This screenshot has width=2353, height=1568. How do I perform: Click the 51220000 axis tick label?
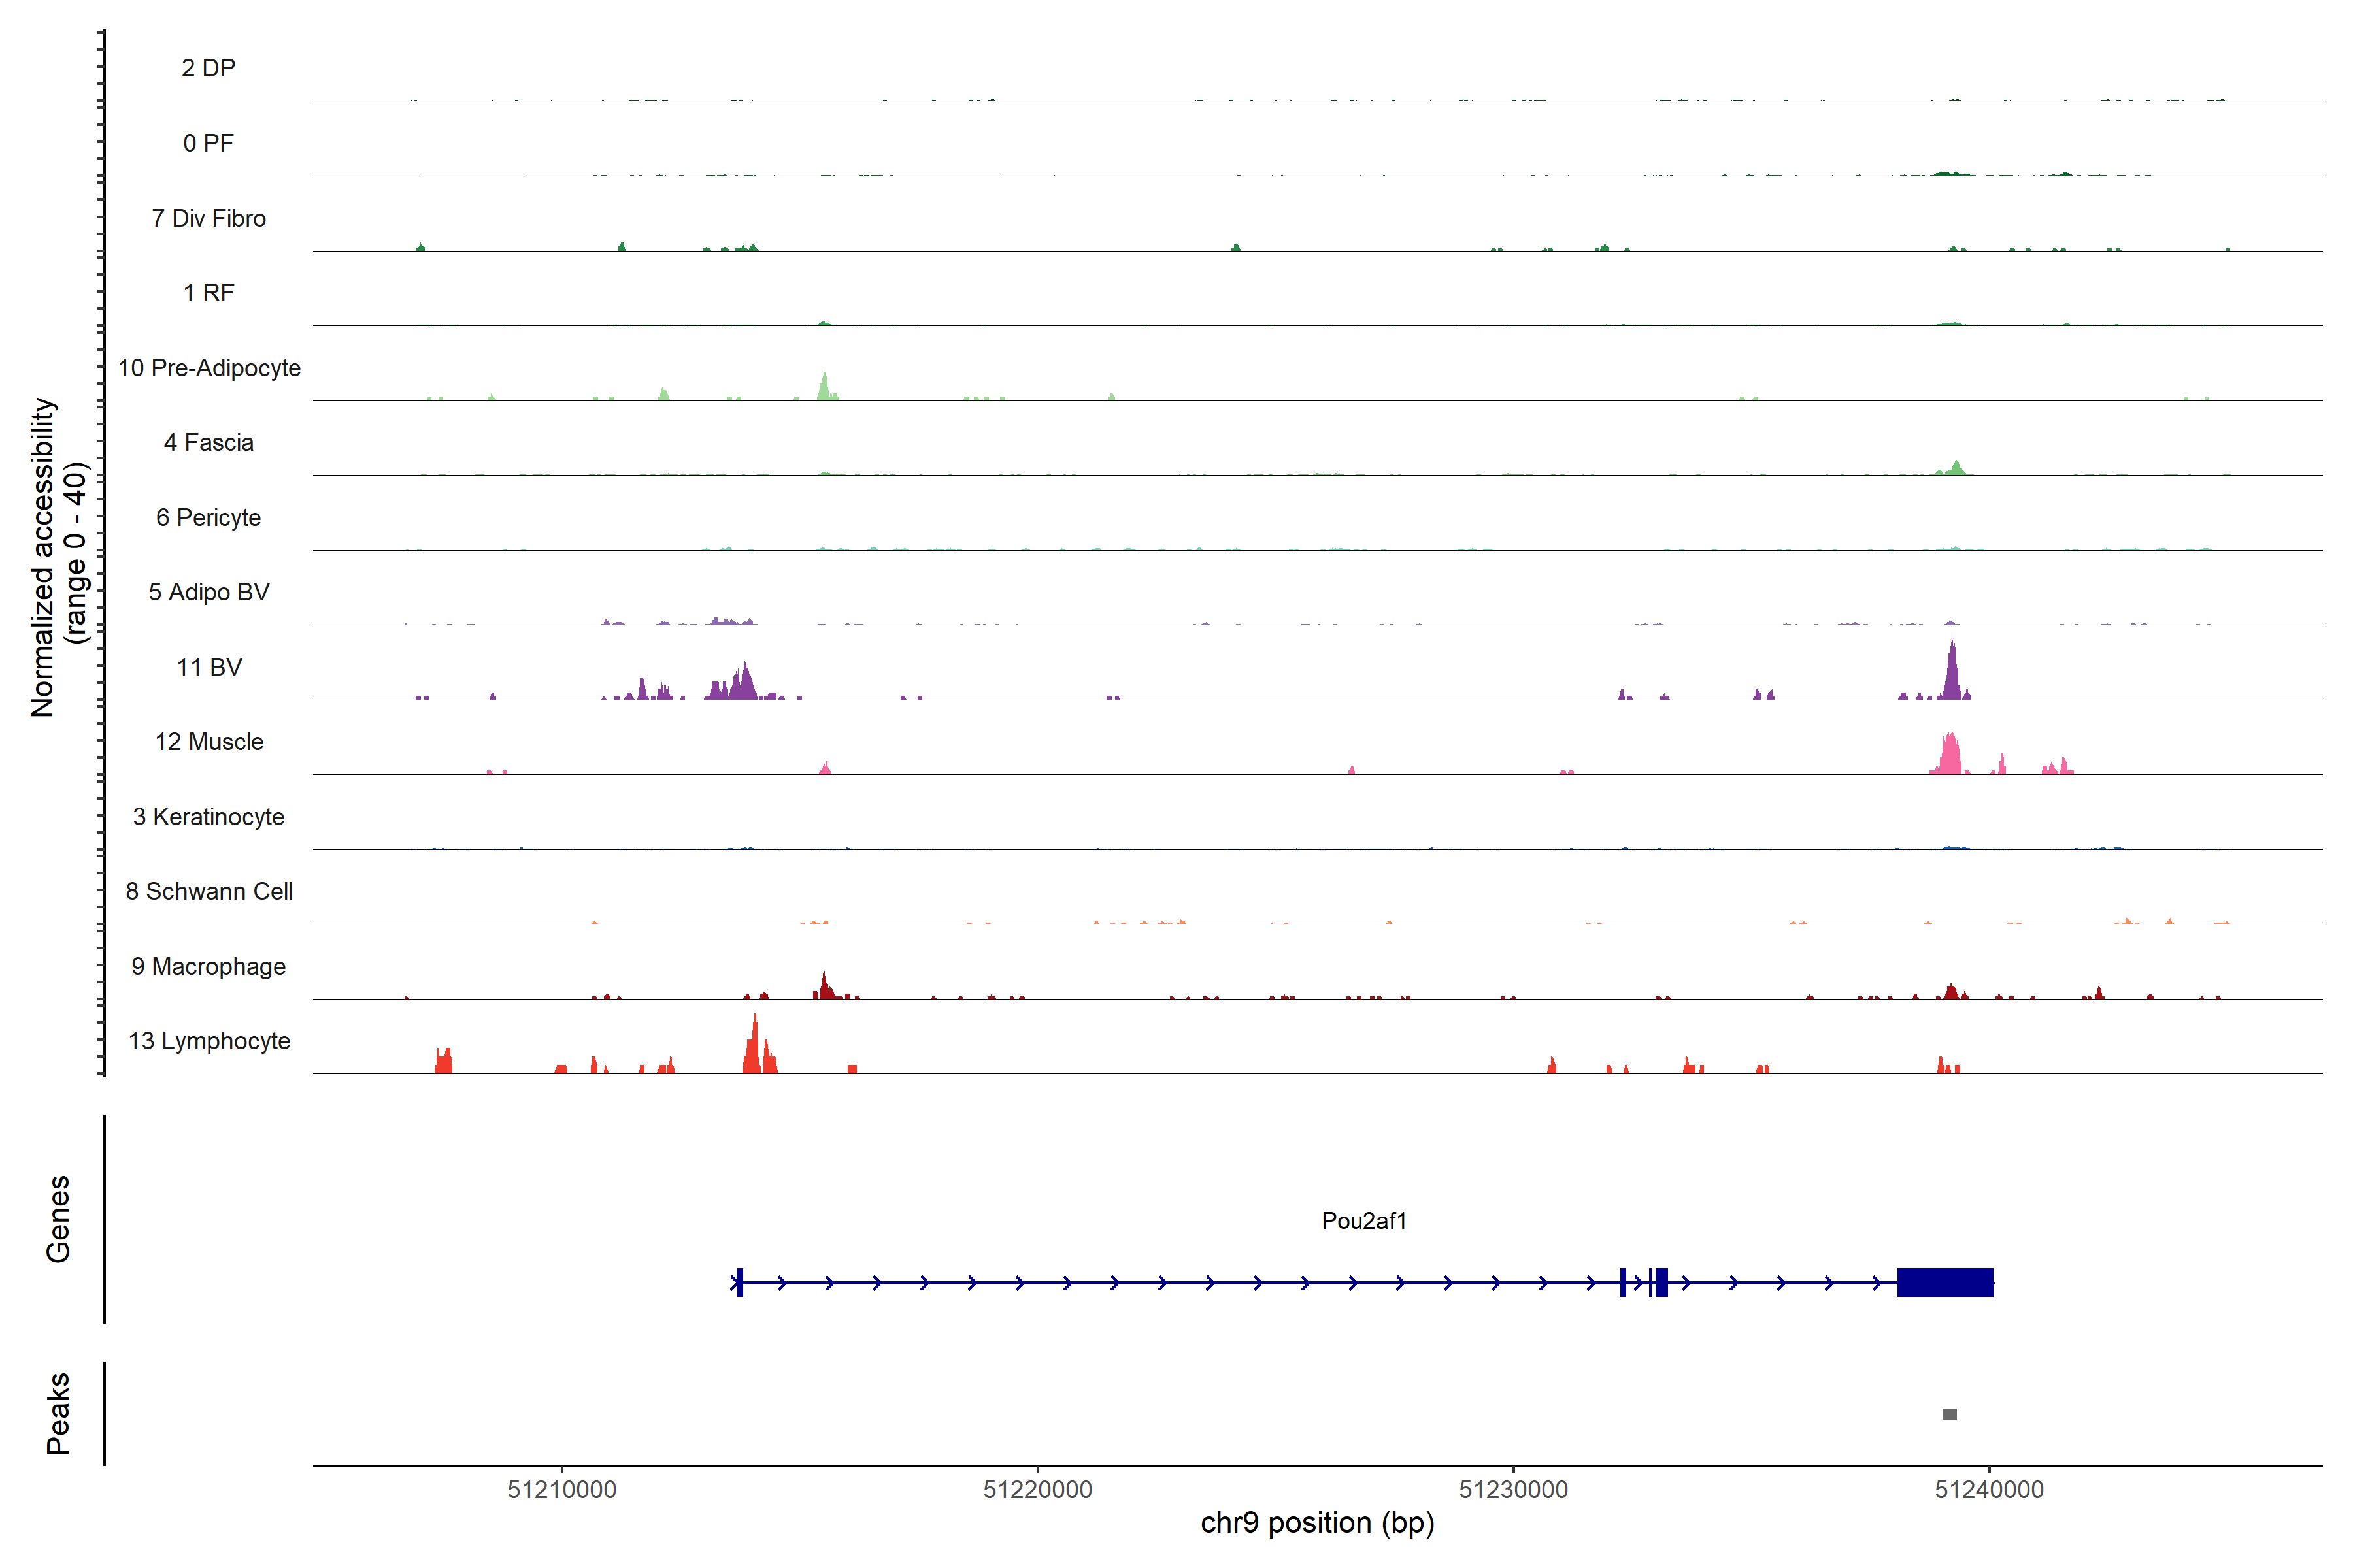pyautogui.click(x=1037, y=1490)
